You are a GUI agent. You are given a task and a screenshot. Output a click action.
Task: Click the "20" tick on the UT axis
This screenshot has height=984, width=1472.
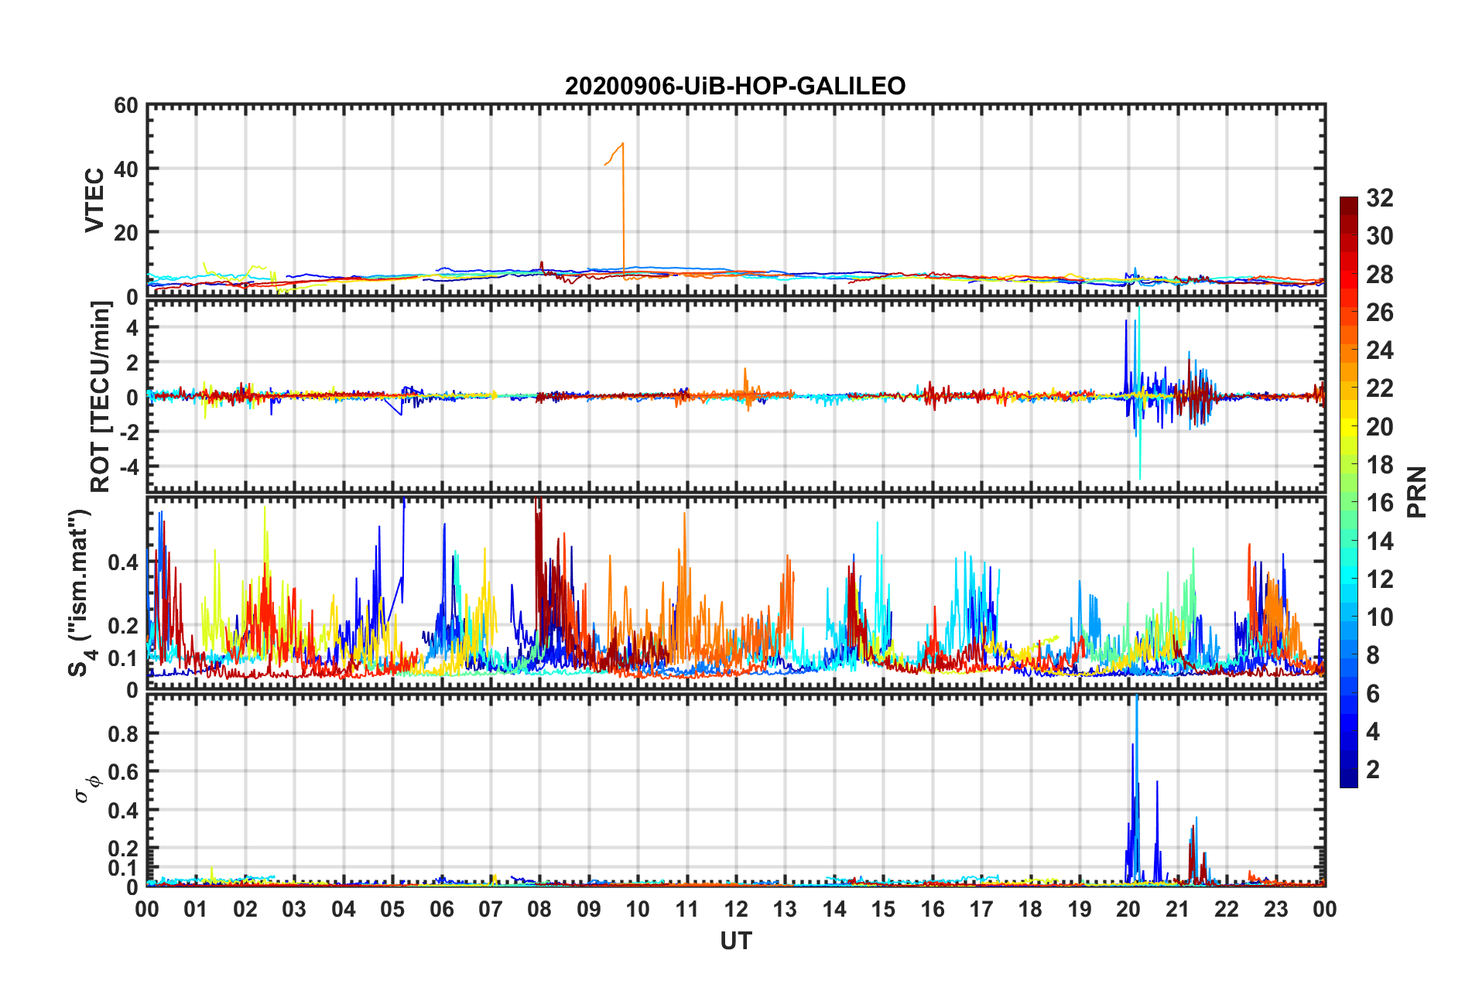coord(1129,909)
